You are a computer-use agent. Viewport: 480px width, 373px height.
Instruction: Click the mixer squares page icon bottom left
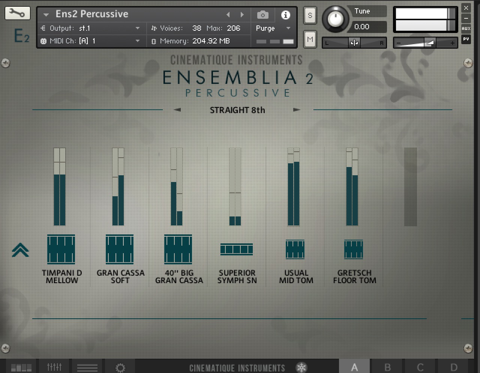click(x=21, y=368)
